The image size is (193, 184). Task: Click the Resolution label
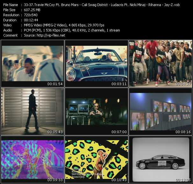[11, 15]
